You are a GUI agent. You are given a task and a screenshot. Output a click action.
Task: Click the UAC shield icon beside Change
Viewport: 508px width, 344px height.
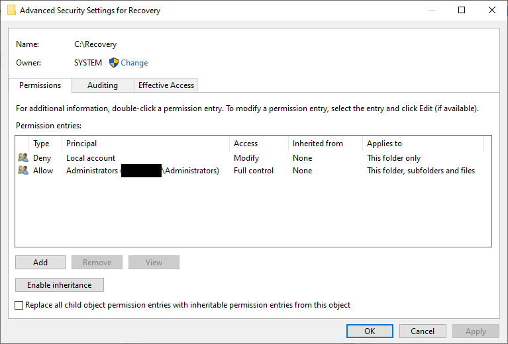113,63
